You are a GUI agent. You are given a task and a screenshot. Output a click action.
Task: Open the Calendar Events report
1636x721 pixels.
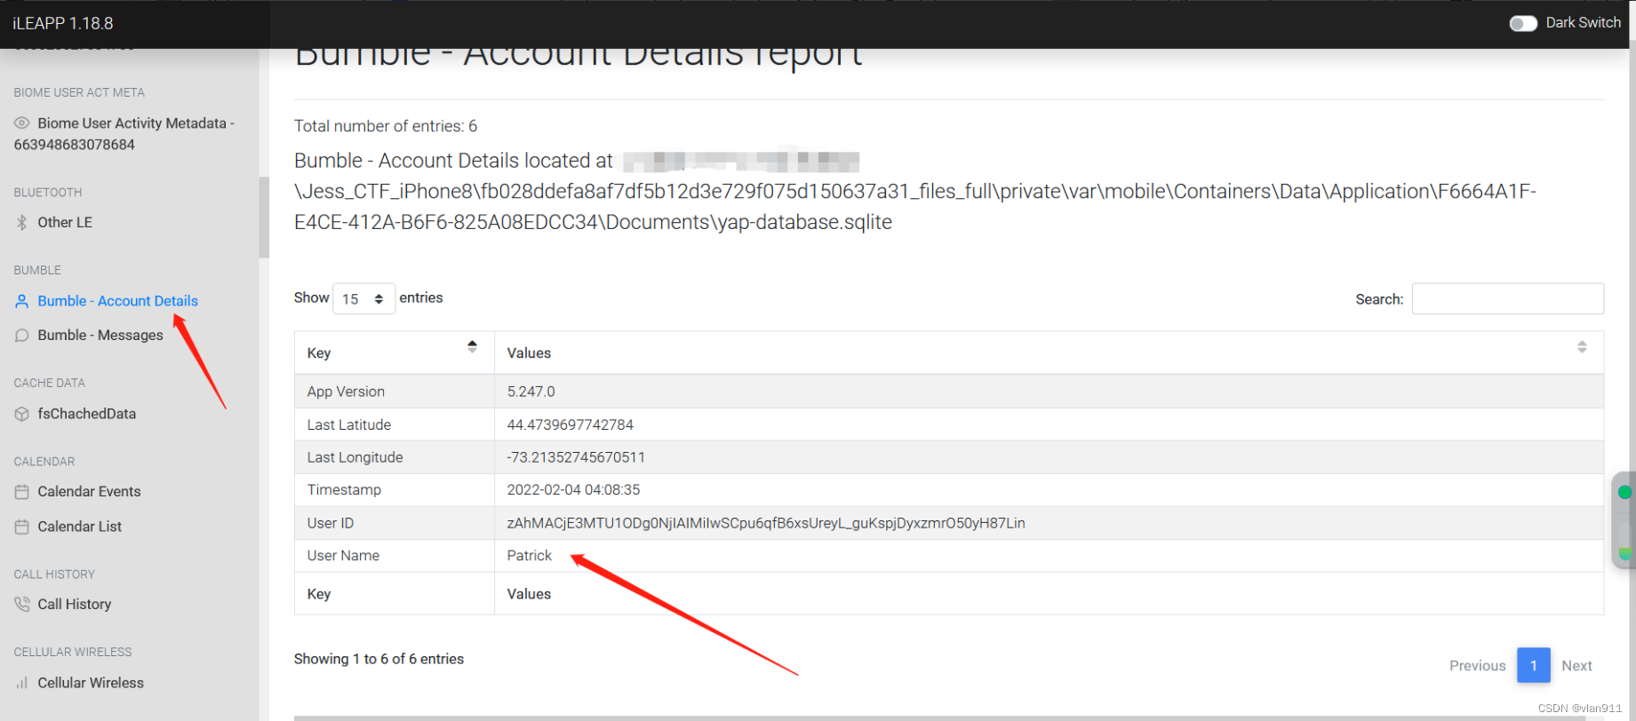tap(89, 492)
